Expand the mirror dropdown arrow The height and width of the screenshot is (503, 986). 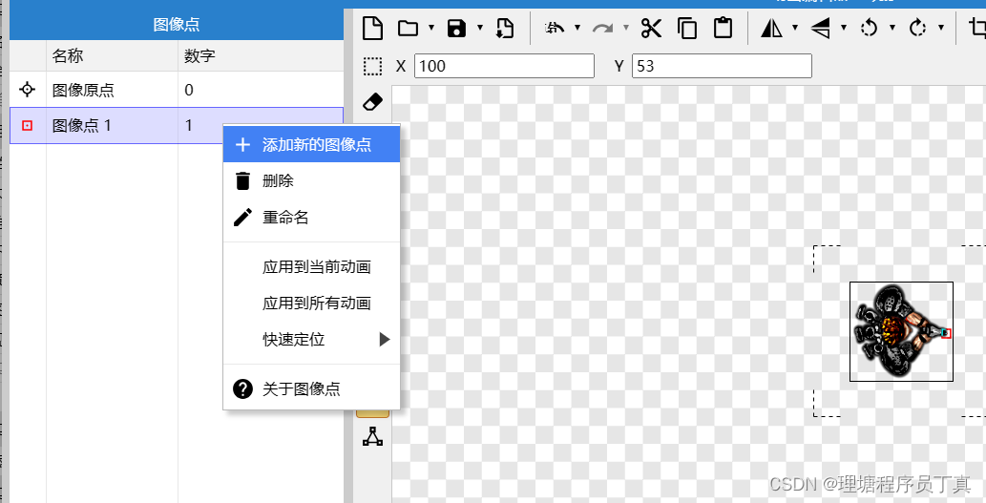pos(795,28)
